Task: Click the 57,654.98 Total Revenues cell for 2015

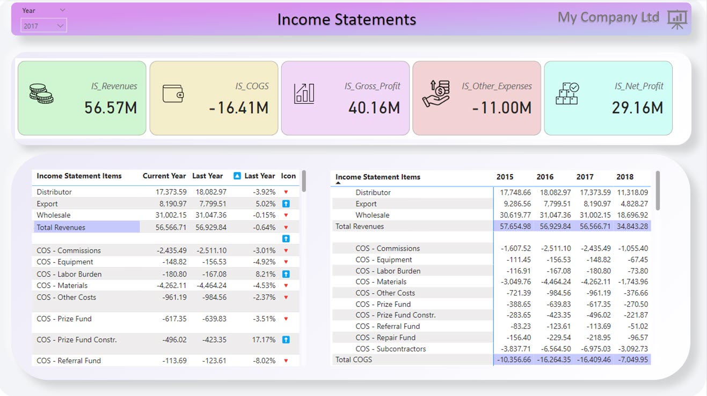Action: [515, 226]
